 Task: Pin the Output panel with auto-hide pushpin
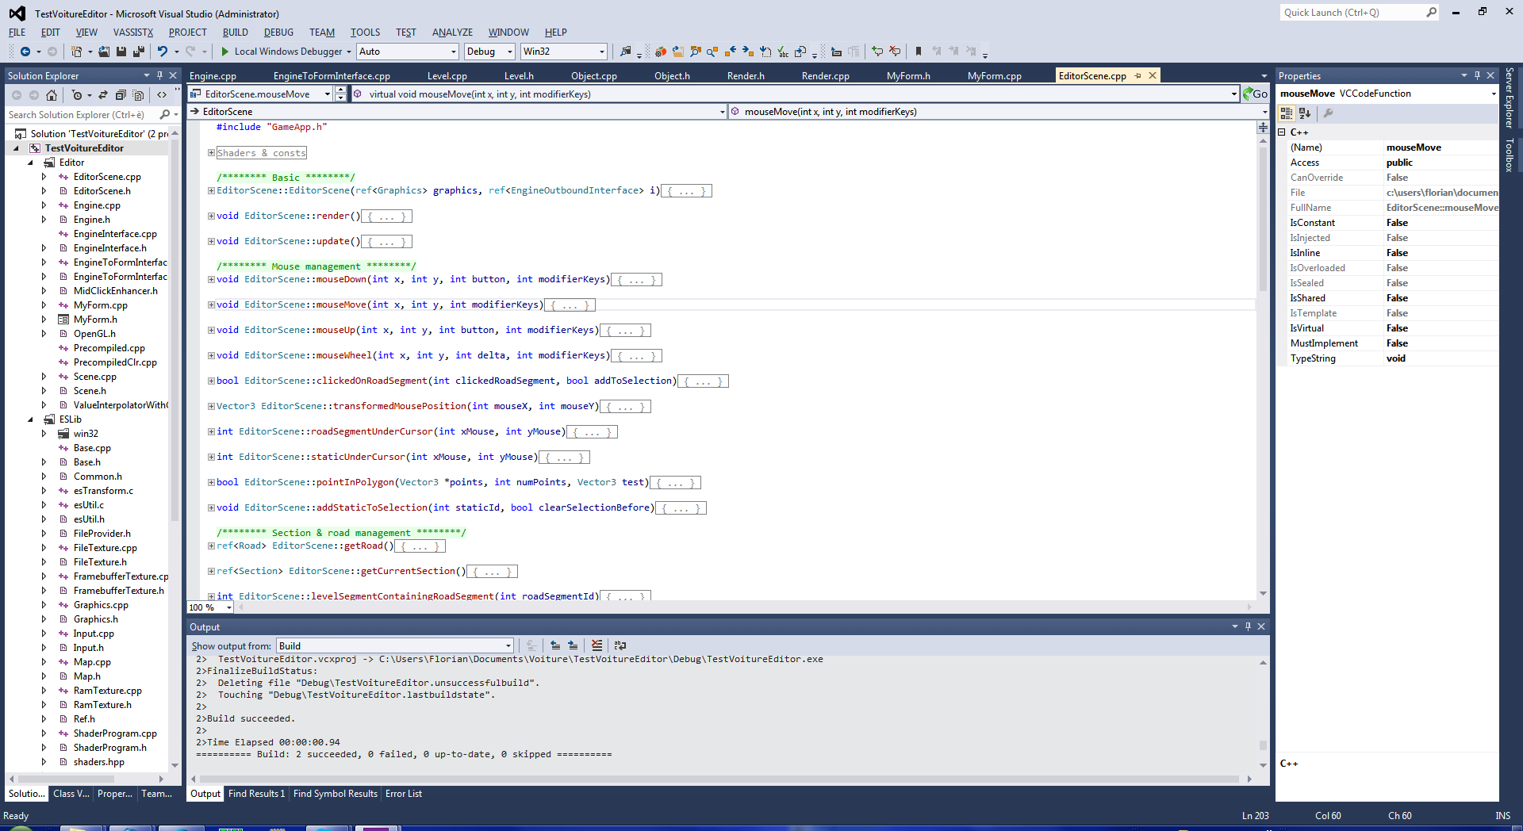tap(1248, 626)
